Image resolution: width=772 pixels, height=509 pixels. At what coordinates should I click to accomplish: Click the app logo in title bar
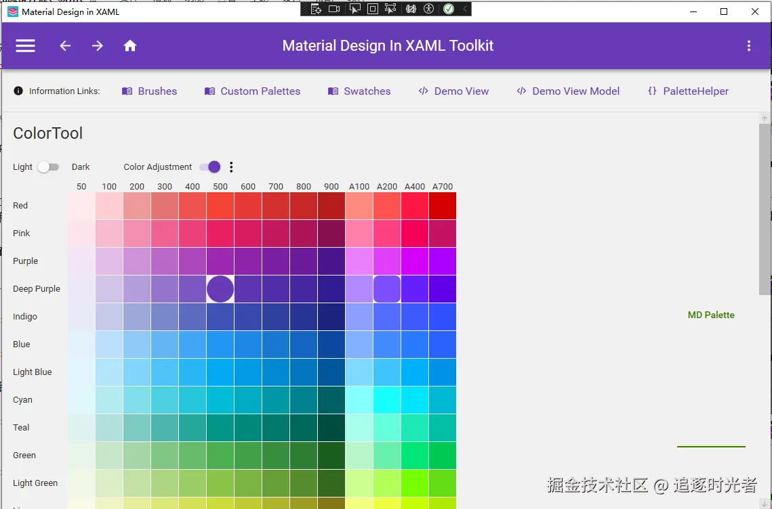point(13,12)
